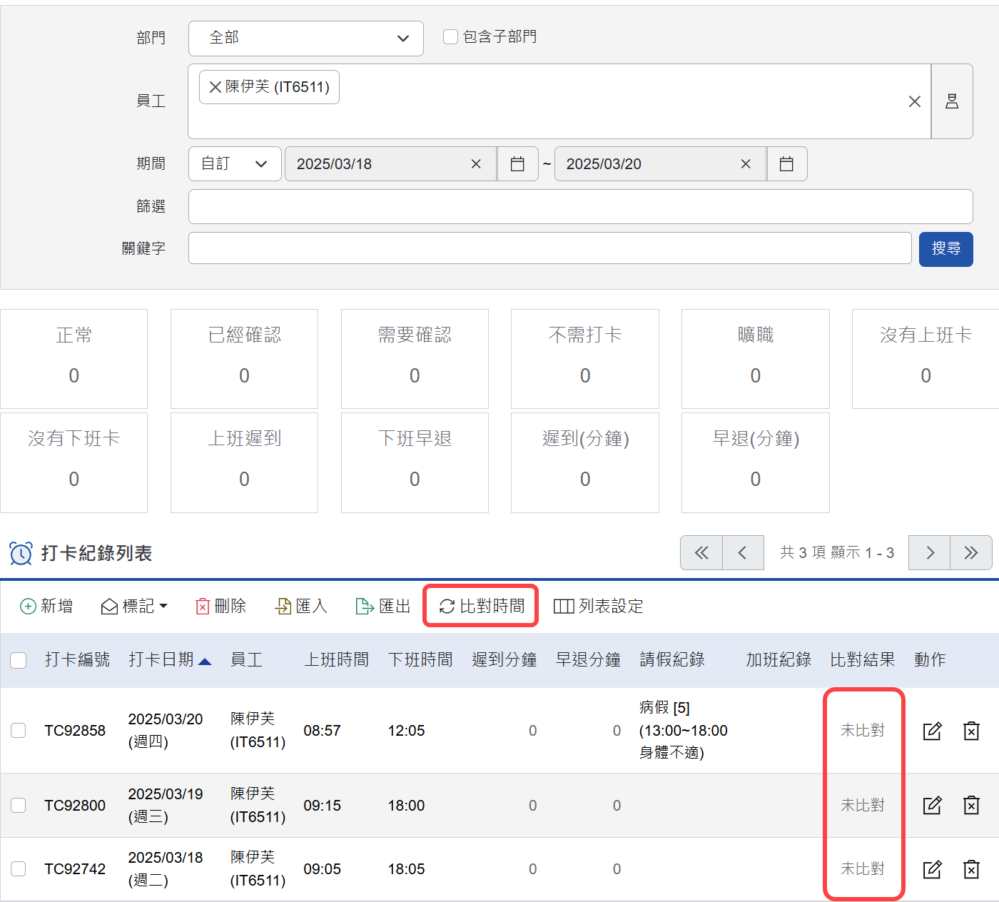Go to the next page of records
Image resolution: width=999 pixels, height=902 pixels.
coord(929,553)
